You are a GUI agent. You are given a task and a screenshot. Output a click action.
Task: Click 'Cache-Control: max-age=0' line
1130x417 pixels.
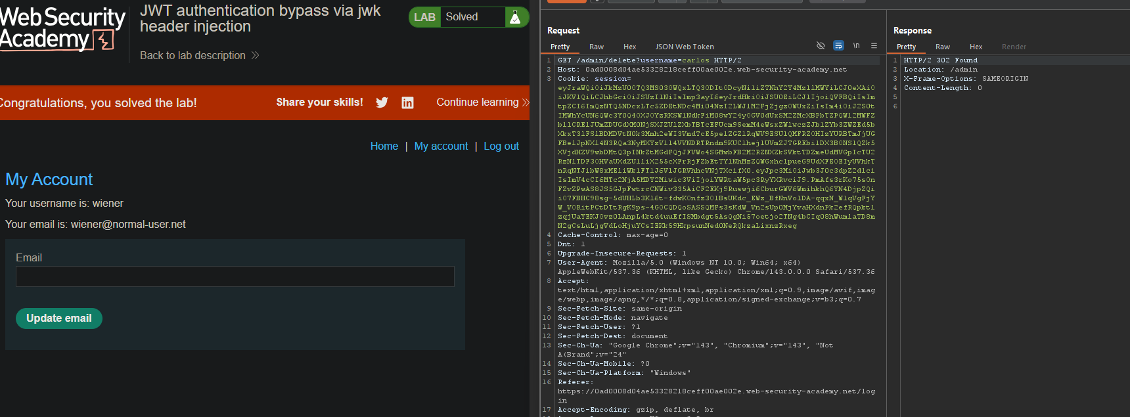(612, 235)
